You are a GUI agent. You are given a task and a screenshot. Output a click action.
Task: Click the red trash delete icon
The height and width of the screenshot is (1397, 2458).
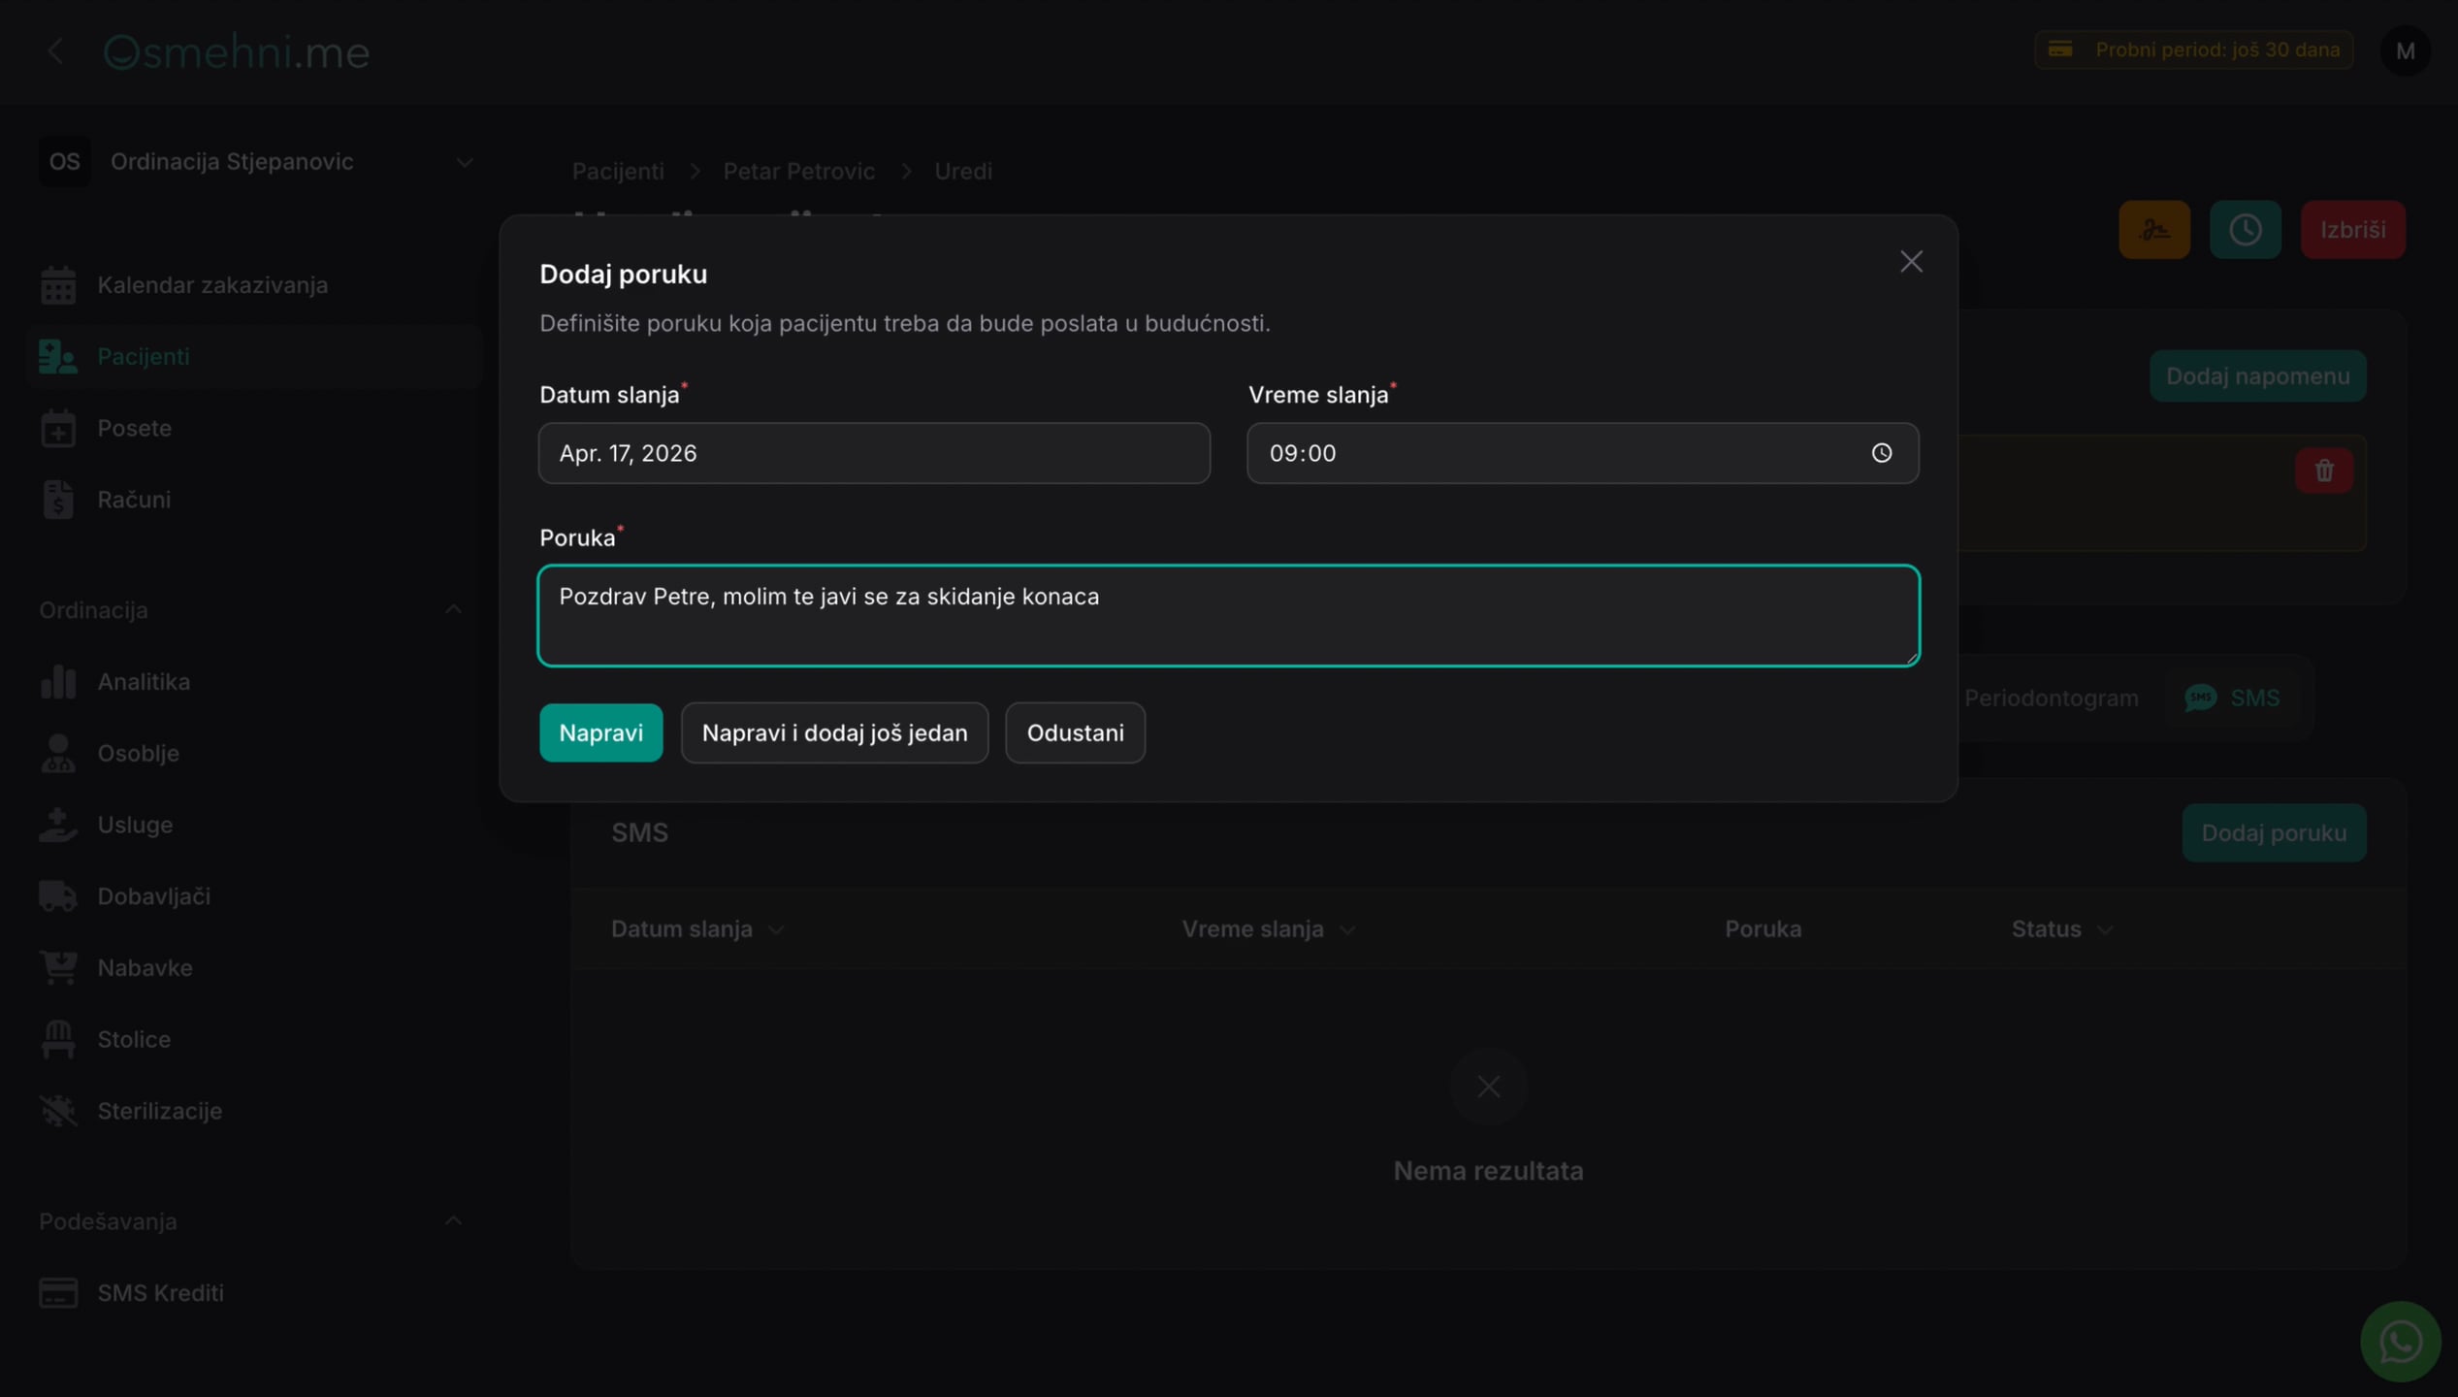[2323, 471]
